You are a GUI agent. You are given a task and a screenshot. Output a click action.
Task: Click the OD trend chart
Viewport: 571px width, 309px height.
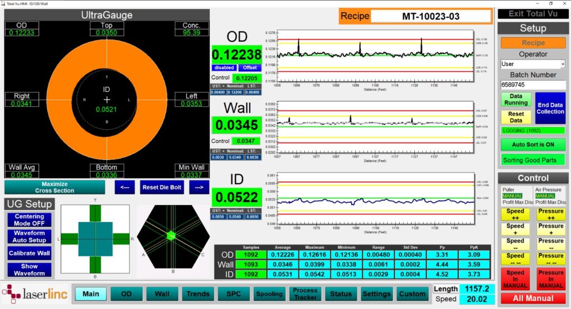(x=375, y=57)
